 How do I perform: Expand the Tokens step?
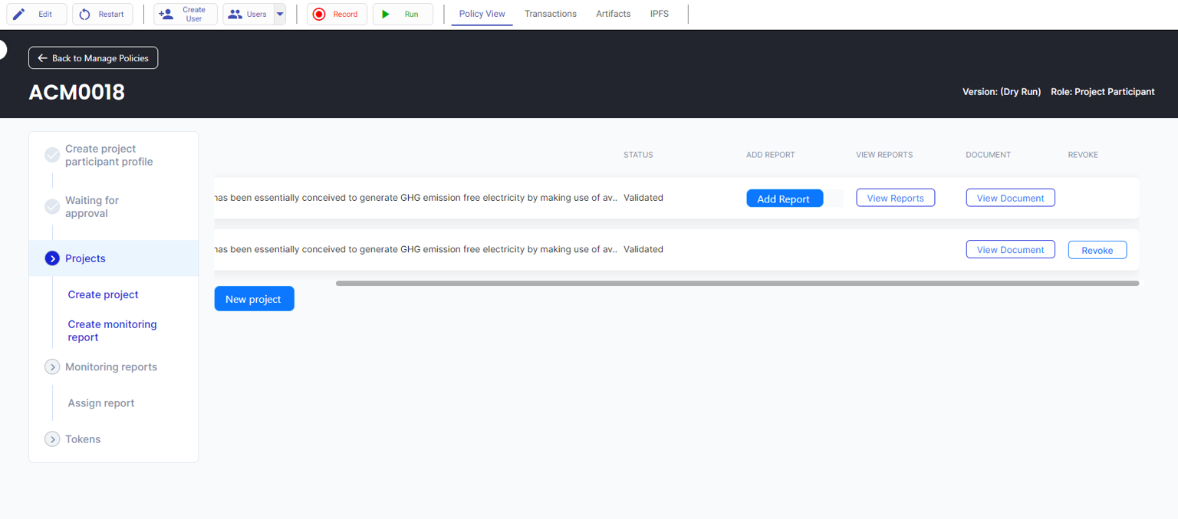(52, 439)
